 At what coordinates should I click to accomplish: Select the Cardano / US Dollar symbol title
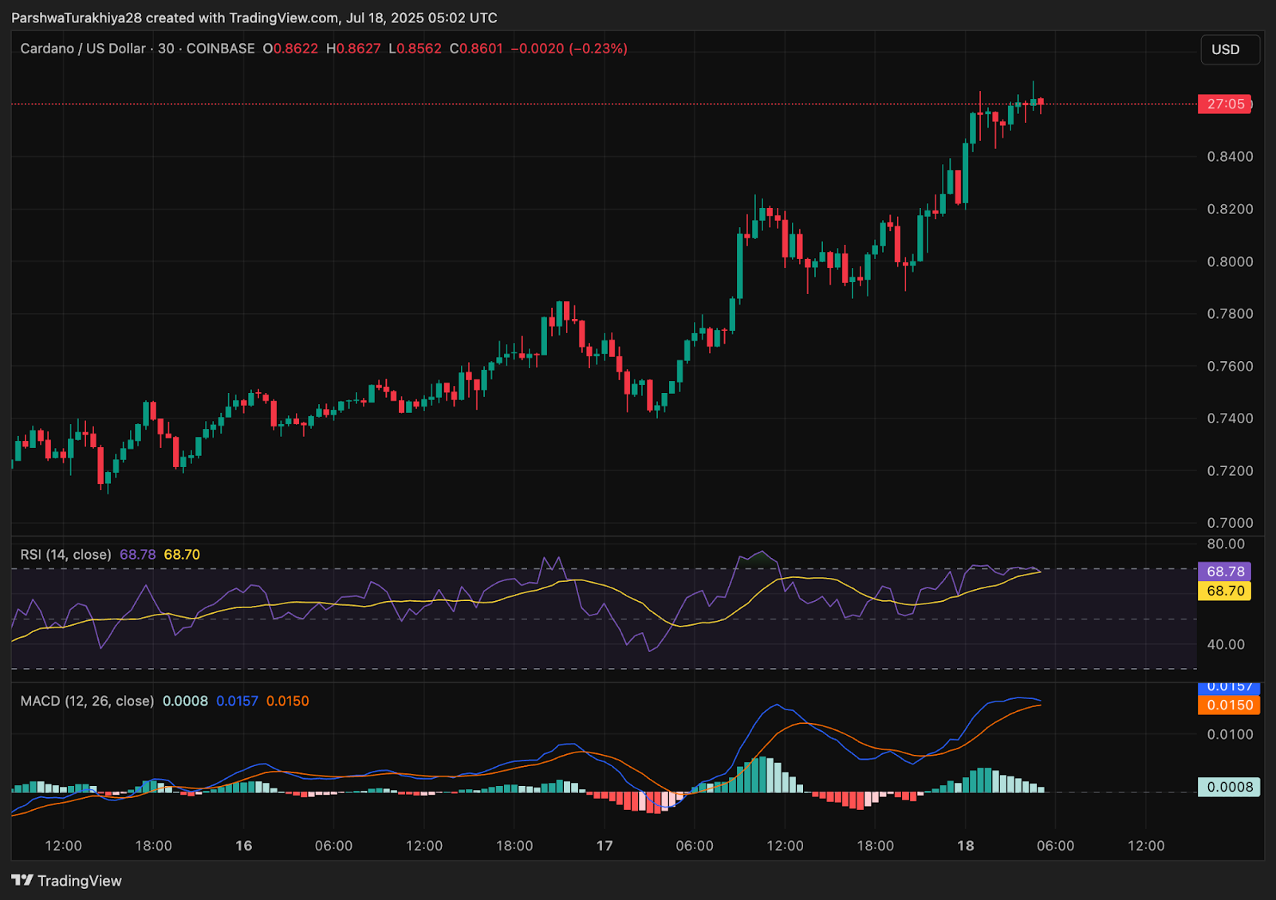[83, 49]
